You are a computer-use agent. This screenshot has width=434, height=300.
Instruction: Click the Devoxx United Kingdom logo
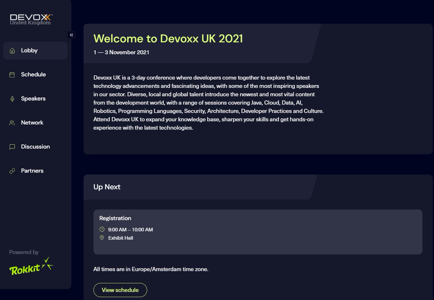31,20
